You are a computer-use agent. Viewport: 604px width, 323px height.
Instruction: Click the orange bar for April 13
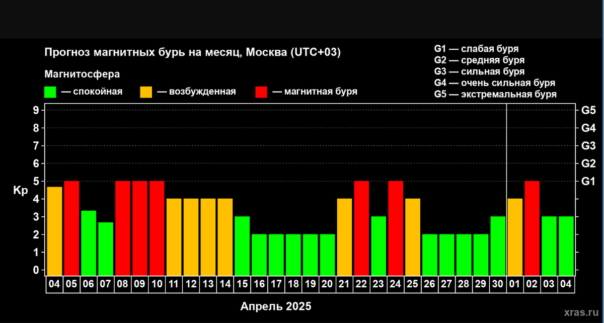click(x=208, y=236)
